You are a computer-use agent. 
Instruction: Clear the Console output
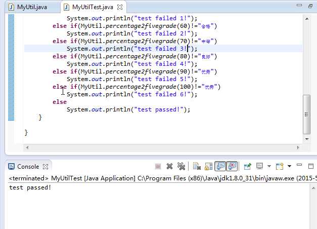tap(197, 167)
